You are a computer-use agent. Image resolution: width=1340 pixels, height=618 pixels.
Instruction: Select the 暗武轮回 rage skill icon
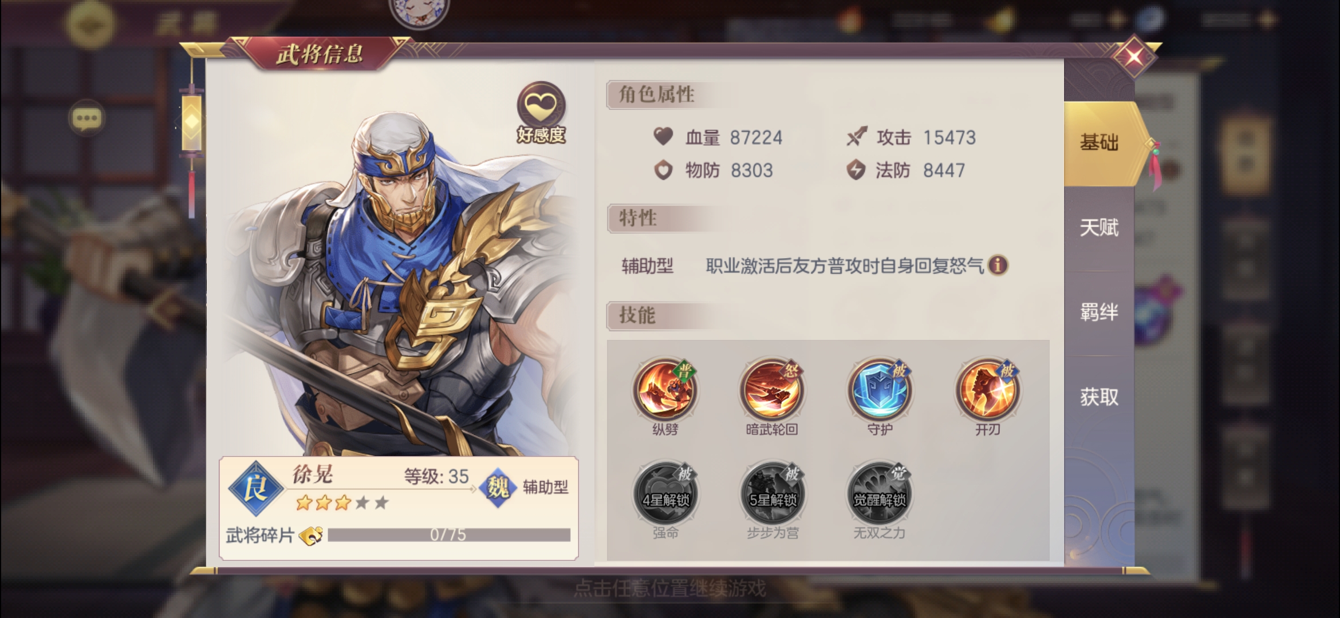pos(772,390)
